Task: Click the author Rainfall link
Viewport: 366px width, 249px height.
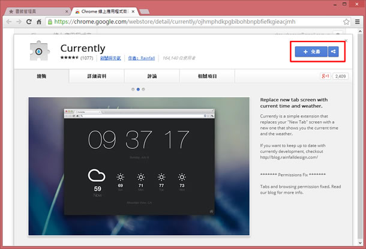Action: tap(142, 58)
